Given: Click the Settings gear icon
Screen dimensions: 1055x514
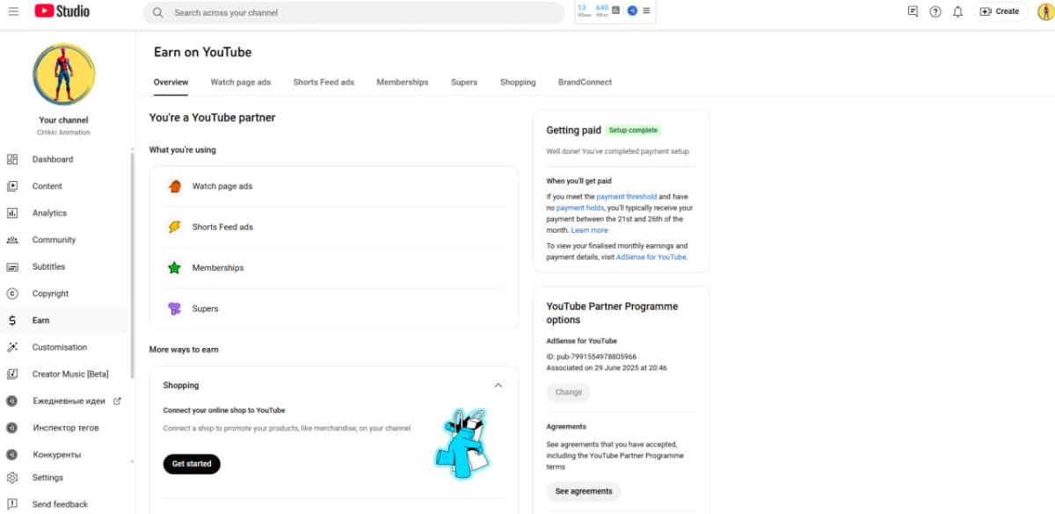Looking at the screenshot, I should (x=12, y=478).
